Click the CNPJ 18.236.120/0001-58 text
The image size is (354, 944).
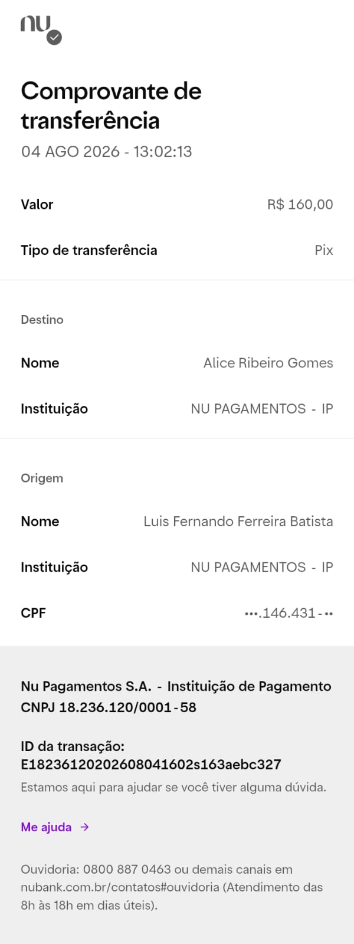pyautogui.click(x=109, y=707)
